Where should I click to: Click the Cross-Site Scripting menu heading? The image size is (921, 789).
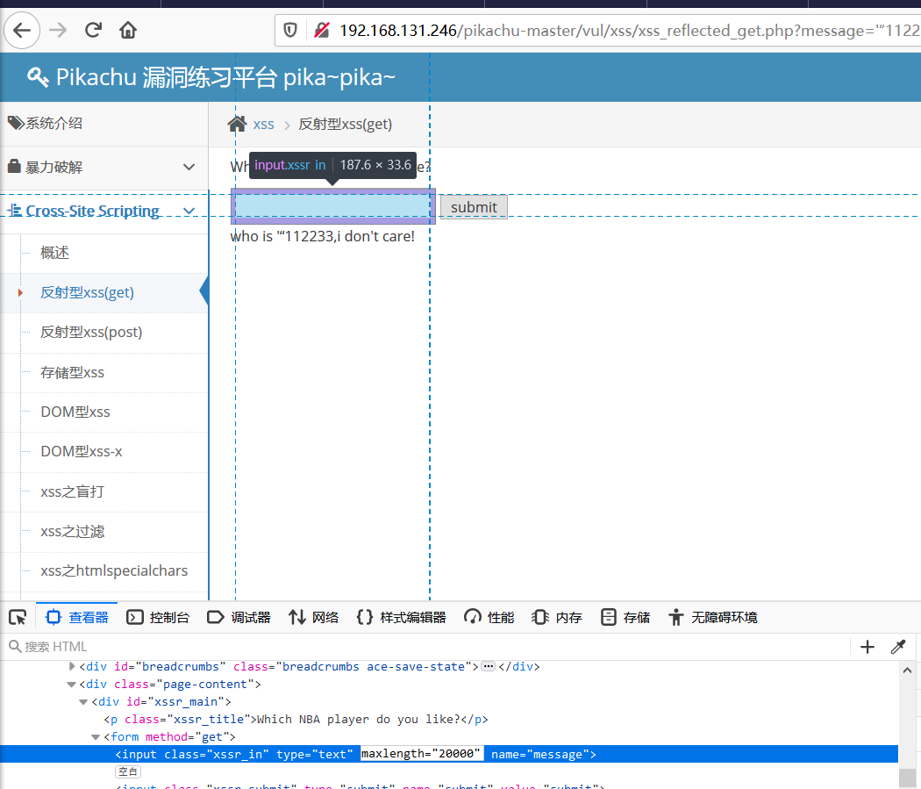pyautogui.click(x=93, y=211)
